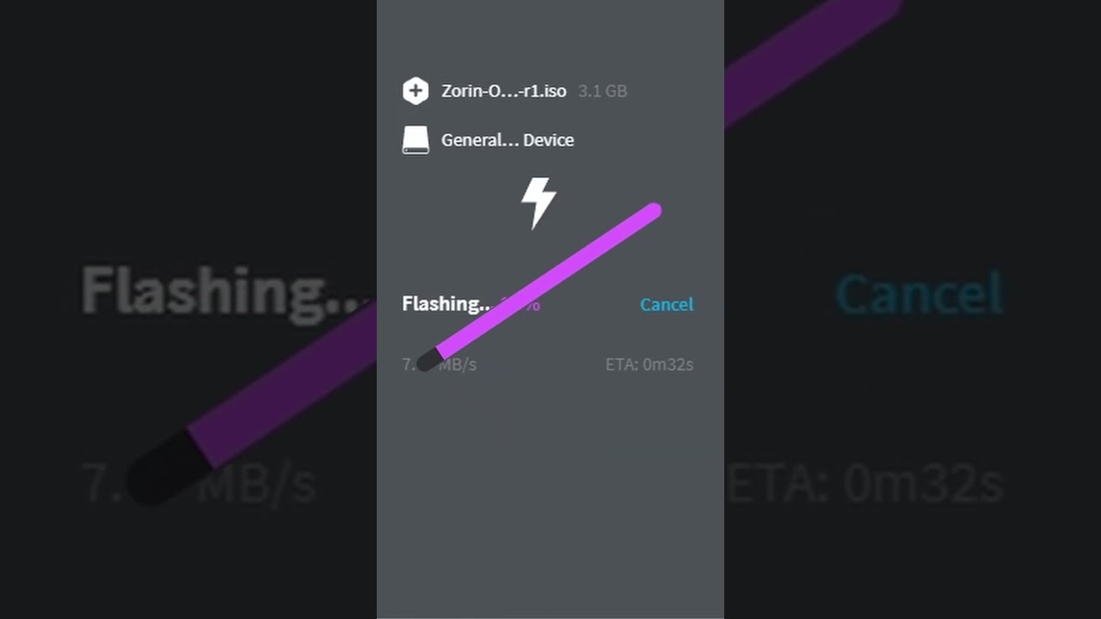Screen dimensions: 1101x619
Task: Click the hexagon plus image icon
Action: [415, 91]
